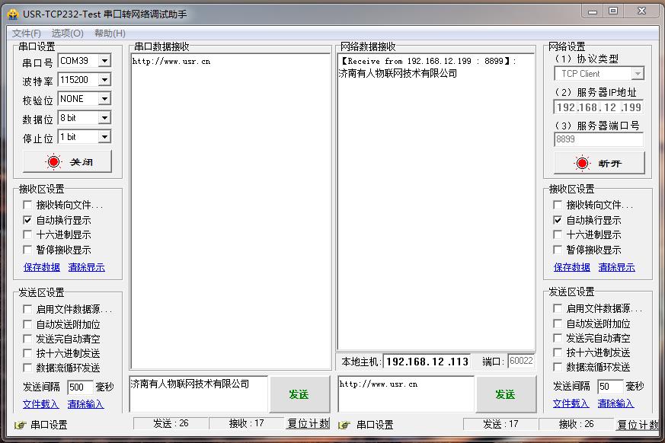Expand the 串口号 COM39 dropdown
The height and width of the screenshot is (443, 665).
104,61
